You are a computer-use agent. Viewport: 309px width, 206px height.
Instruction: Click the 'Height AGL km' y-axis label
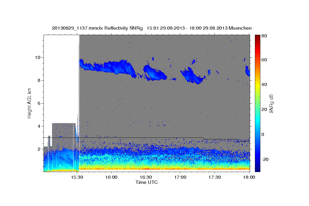click(x=29, y=103)
